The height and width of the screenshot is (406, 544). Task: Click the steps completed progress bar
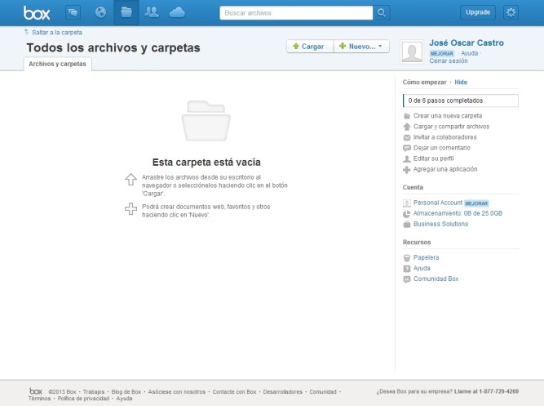click(460, 100)
